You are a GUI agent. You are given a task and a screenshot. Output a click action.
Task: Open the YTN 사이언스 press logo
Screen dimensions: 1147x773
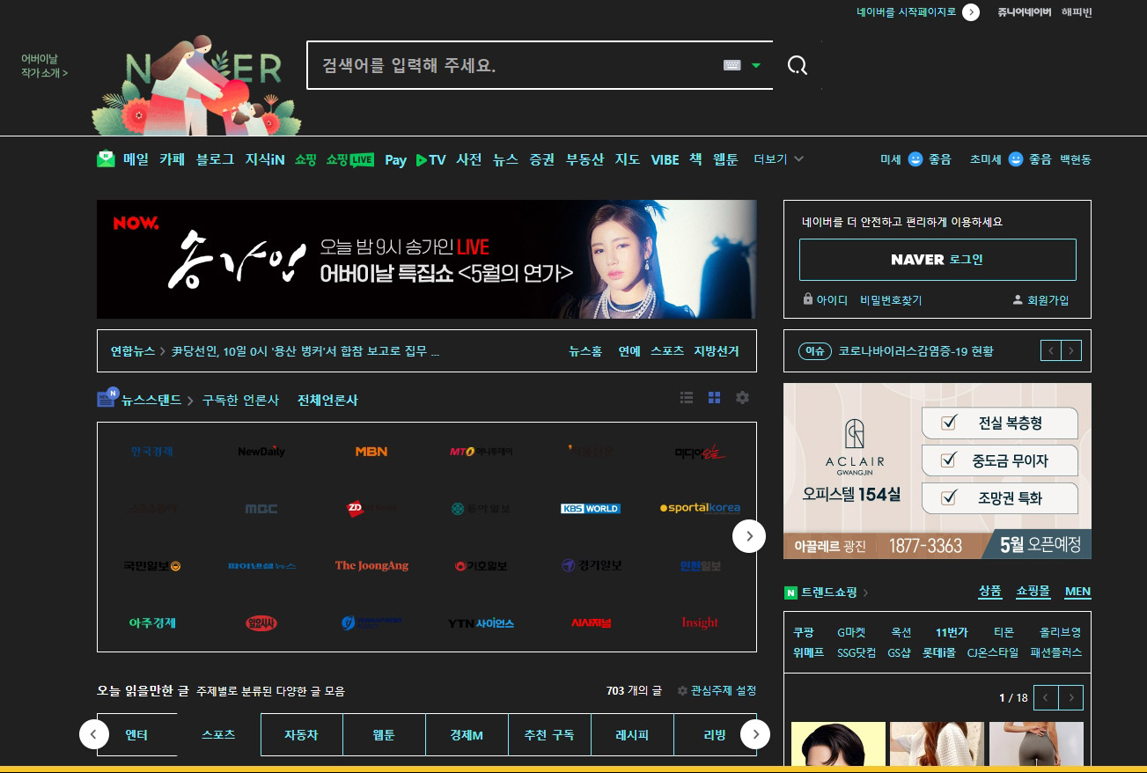tap(481, 622)
